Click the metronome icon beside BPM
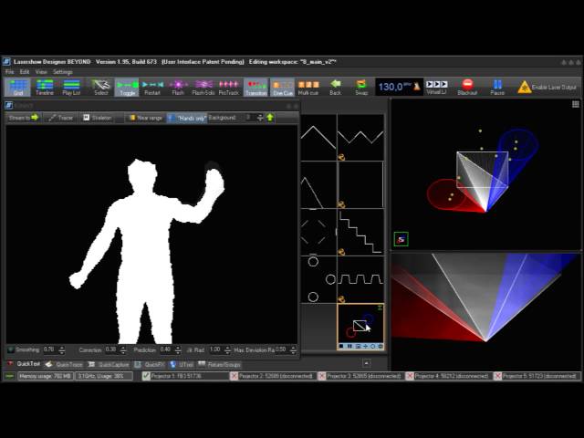 coord(417,87)
